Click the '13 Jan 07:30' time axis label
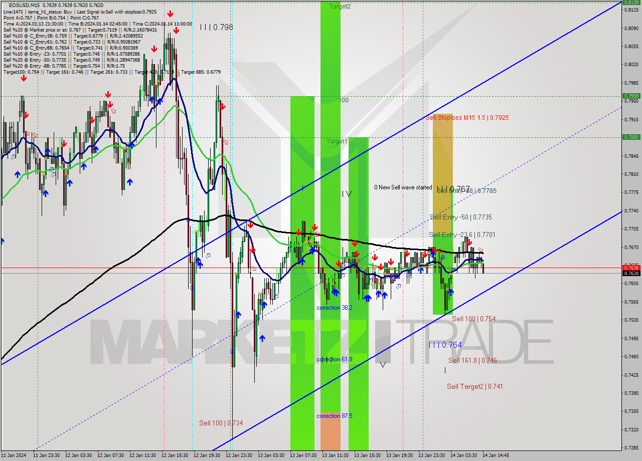The height and width of the screenshot is (461, 642). (x=303, y=455)
